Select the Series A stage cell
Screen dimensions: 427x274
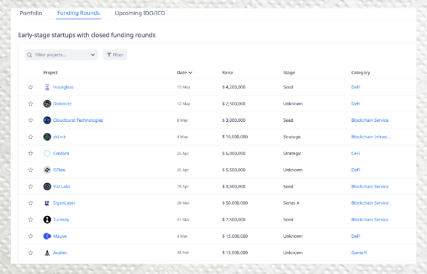click(291, 203)
